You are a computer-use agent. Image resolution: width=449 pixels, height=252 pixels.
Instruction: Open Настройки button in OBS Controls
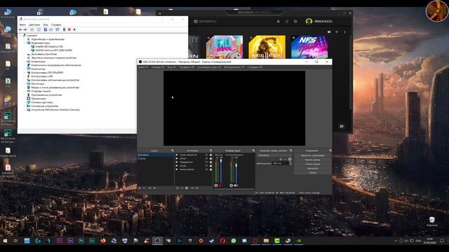(312, 168)
